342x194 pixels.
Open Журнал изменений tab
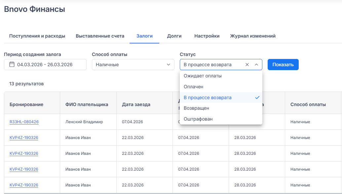tap(253, 36)
